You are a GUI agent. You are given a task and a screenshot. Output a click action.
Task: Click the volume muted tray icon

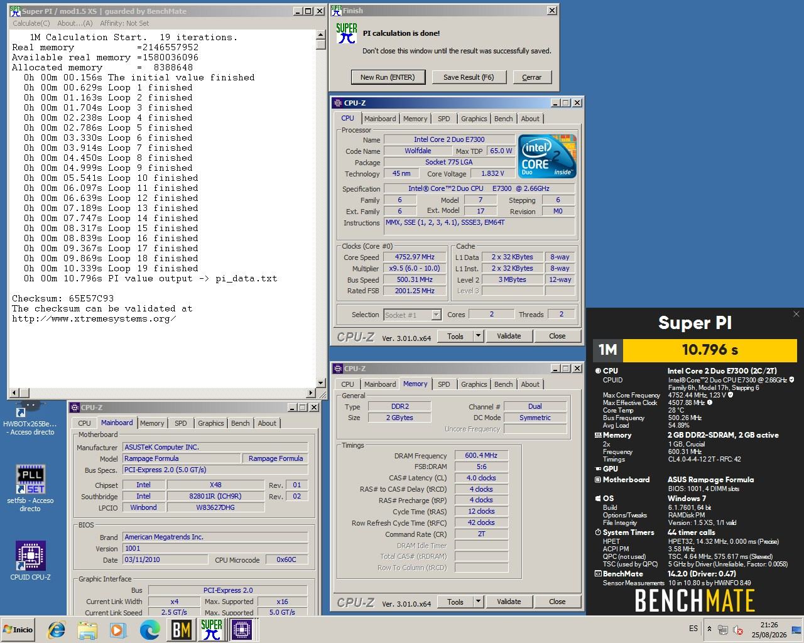738,629
